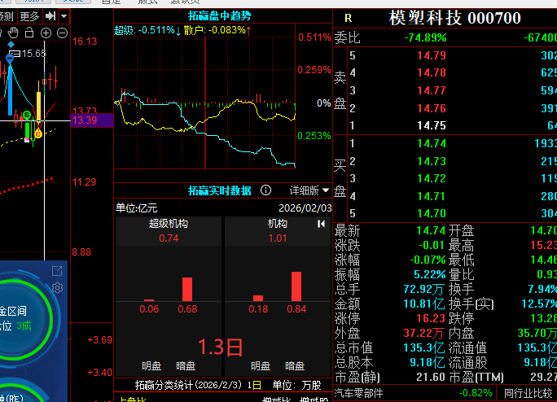Click the 拓赢盘中趋势 title
Viewport: 557px width, 402px height.
pyautogui.click(x=219, y=16)
